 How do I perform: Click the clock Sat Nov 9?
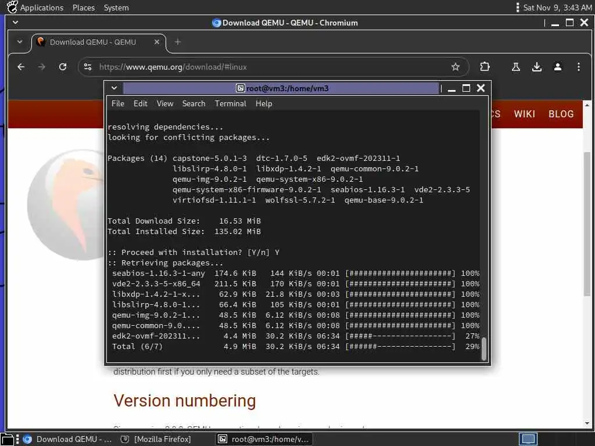(557, 8)
